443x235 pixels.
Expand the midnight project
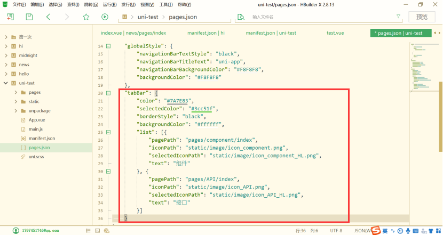point(6,55)
